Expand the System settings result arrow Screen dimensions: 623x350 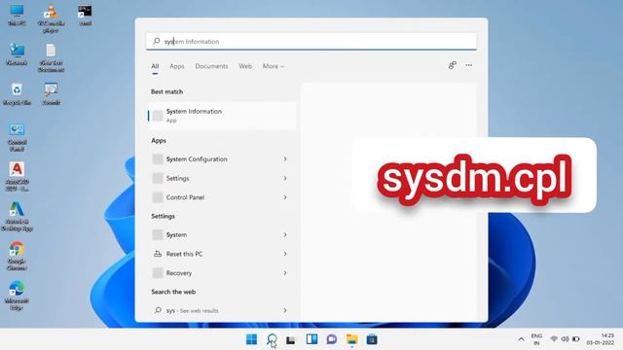tap(285, 235)
